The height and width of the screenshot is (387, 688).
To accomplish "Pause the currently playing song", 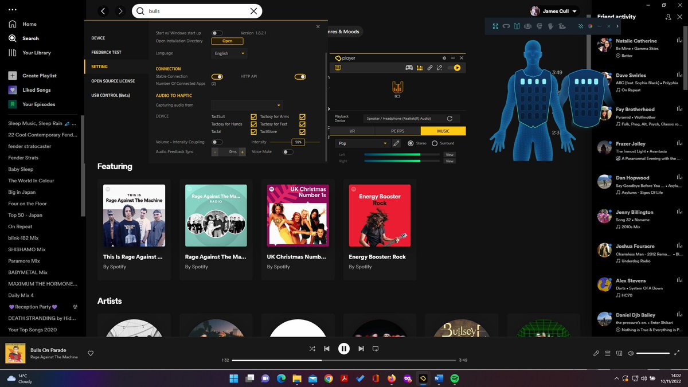I will 343,348.
